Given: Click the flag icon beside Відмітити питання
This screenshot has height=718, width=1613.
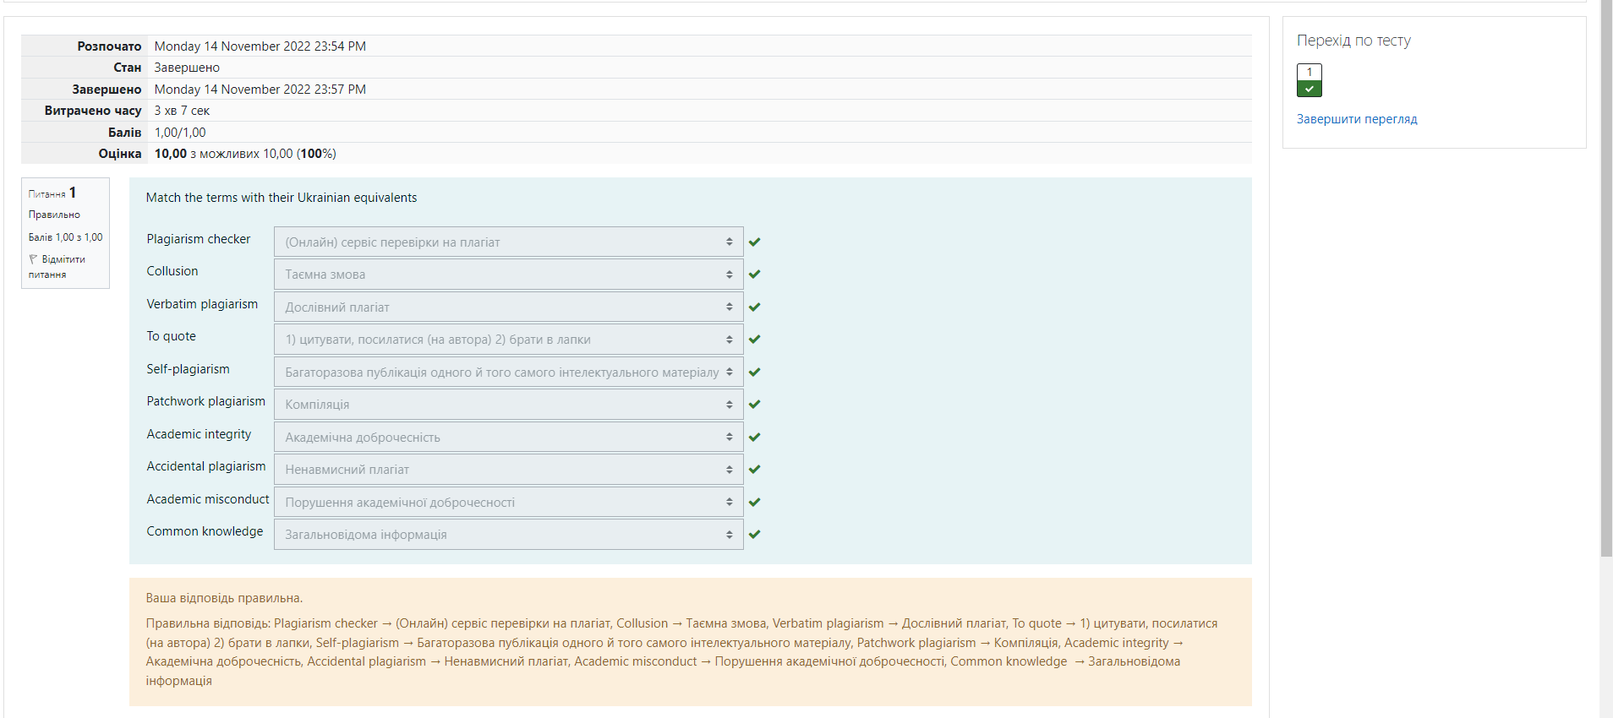Looking at the screenshot, I should [34, 259].
